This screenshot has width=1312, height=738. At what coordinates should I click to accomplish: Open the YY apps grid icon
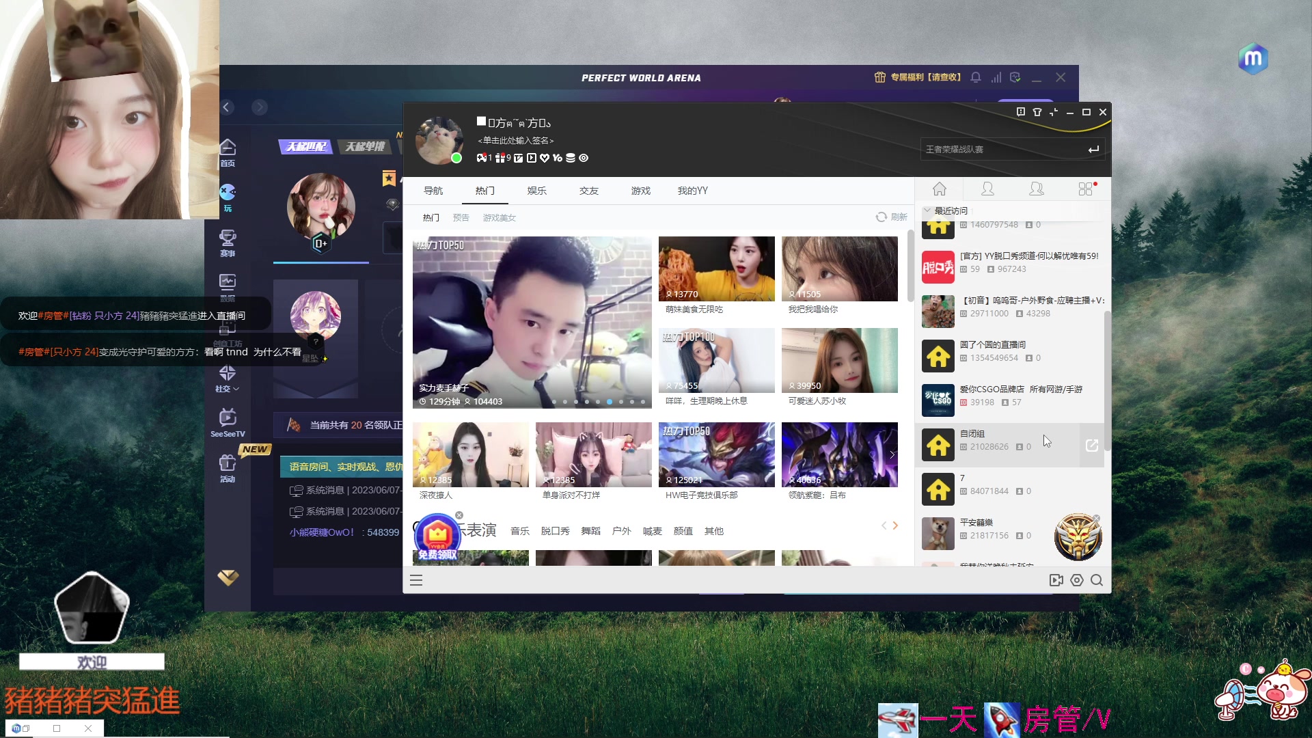1085,189
